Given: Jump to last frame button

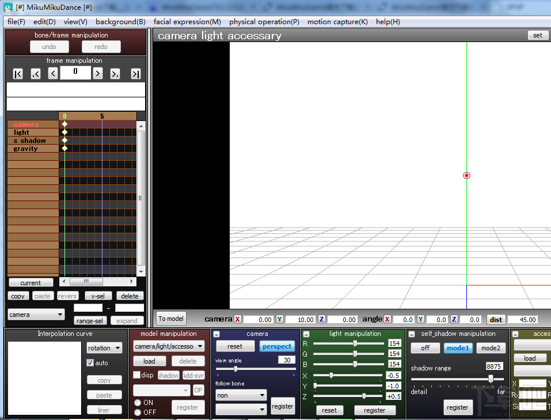Looking at the screenshot, I should [136, 74].
